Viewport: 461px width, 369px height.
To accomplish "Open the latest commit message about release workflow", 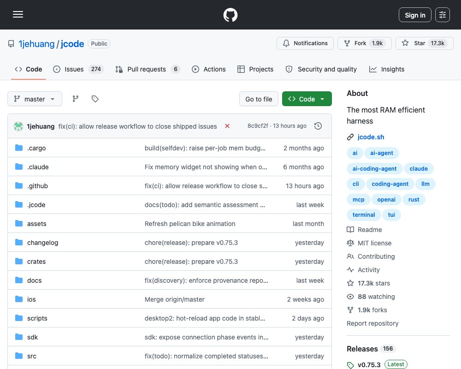I will tap(137, 126).
